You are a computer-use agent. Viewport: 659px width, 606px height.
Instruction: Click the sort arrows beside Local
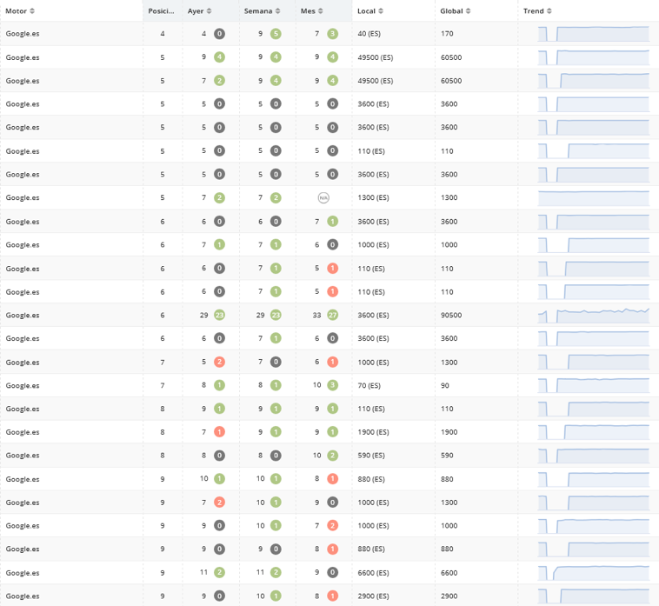click(381, 11)
